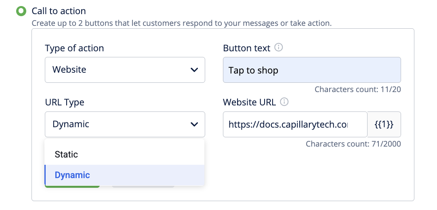Click the Characters count 71/2000 text
Viewport: 437px width, 210px height.
353,144
